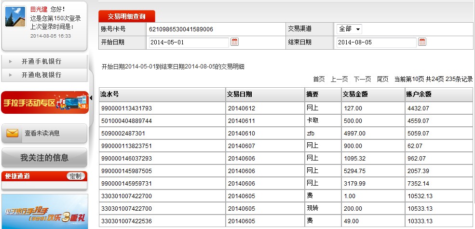Open the start date calendar picker icon

click(234, 42)
